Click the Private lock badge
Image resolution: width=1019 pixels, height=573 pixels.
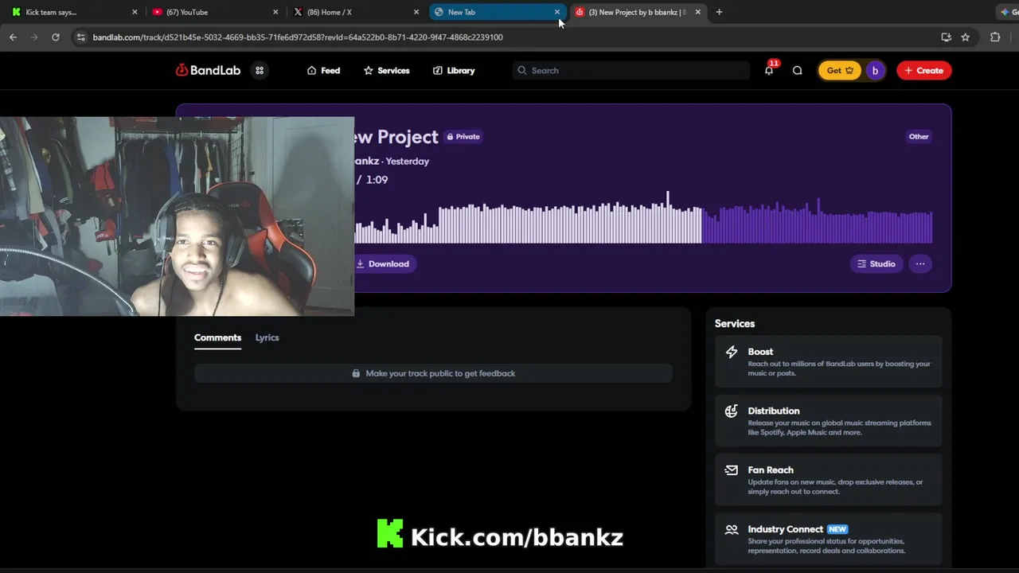point(463,137)
